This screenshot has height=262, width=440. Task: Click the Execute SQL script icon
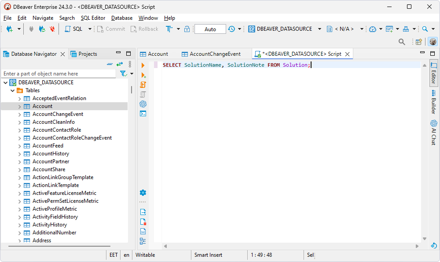[x=143, y=84]
